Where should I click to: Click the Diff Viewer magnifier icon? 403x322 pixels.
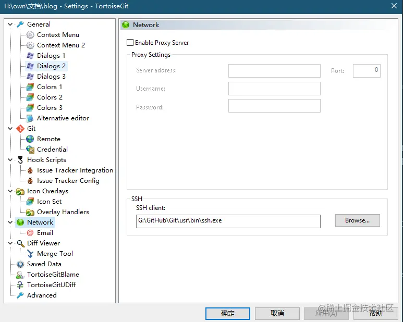click(20, 243)
